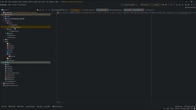Expand External Libraries node

(2, 83)
